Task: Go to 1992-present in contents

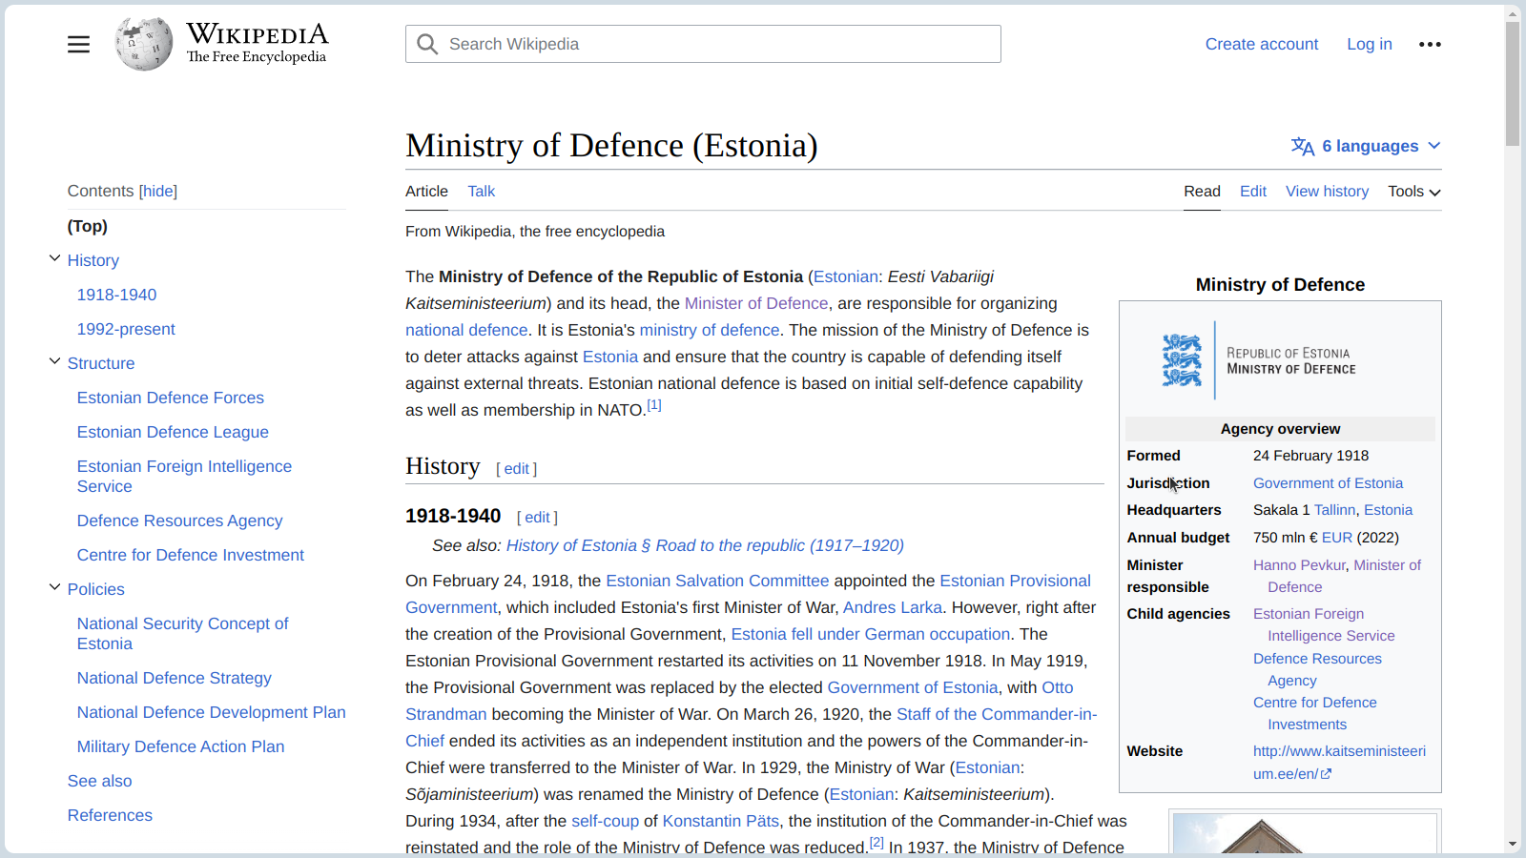Action: coord(126,329)
